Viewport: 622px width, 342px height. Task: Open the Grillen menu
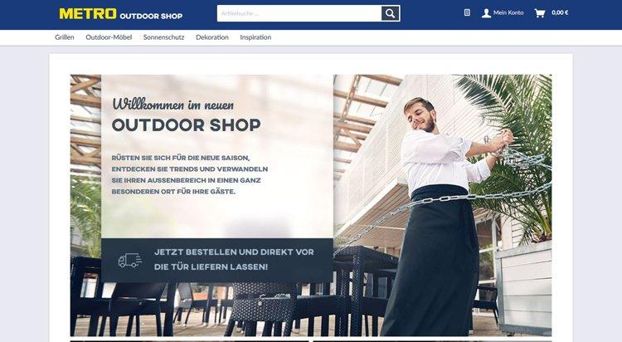(x=64, y=37)
